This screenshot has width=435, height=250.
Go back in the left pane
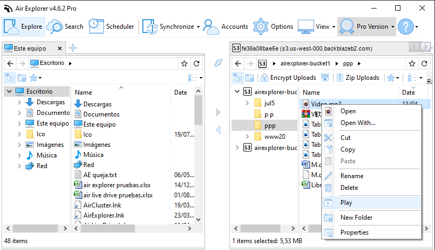(10, 64)
